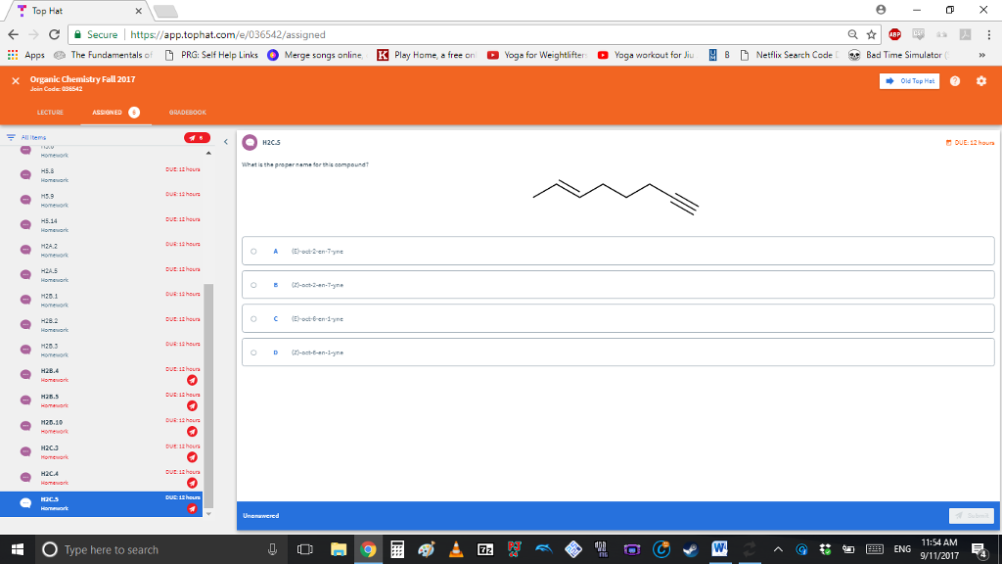1002x564 pixels.
Task: Click Google Chrome icon on taskbar
Action: coord(367,549)
